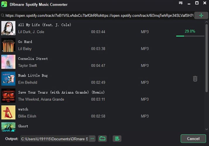
Task: Open the output folder icon
Action: pos(102,139)
